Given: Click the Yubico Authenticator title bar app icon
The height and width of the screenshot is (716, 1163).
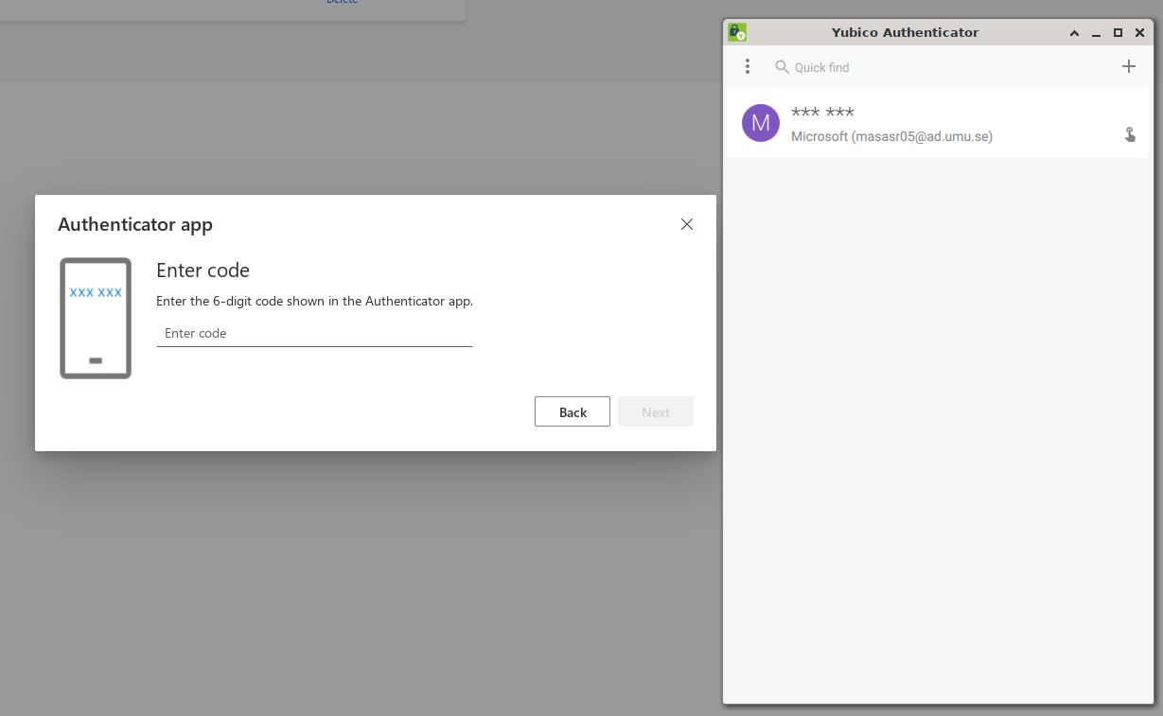Looking at the screenshot, I should 737,32.
